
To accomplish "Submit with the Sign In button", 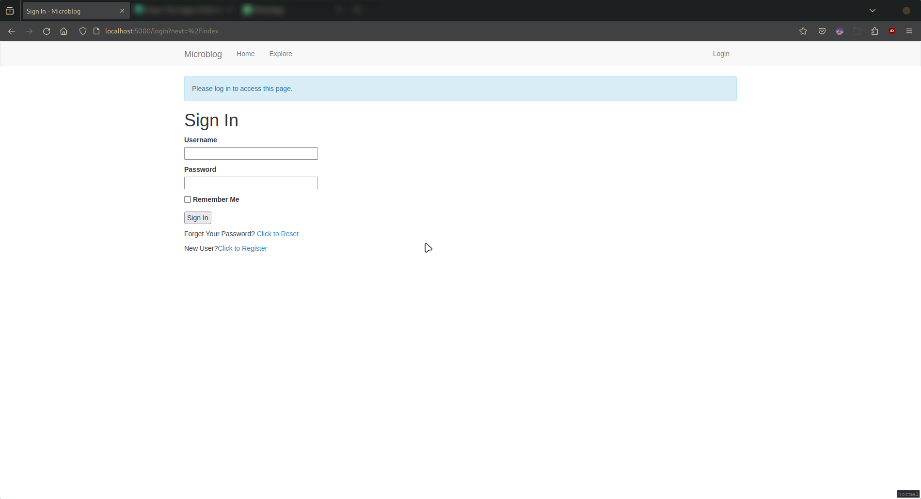I will pyautogui.click(x=198, y=218).
